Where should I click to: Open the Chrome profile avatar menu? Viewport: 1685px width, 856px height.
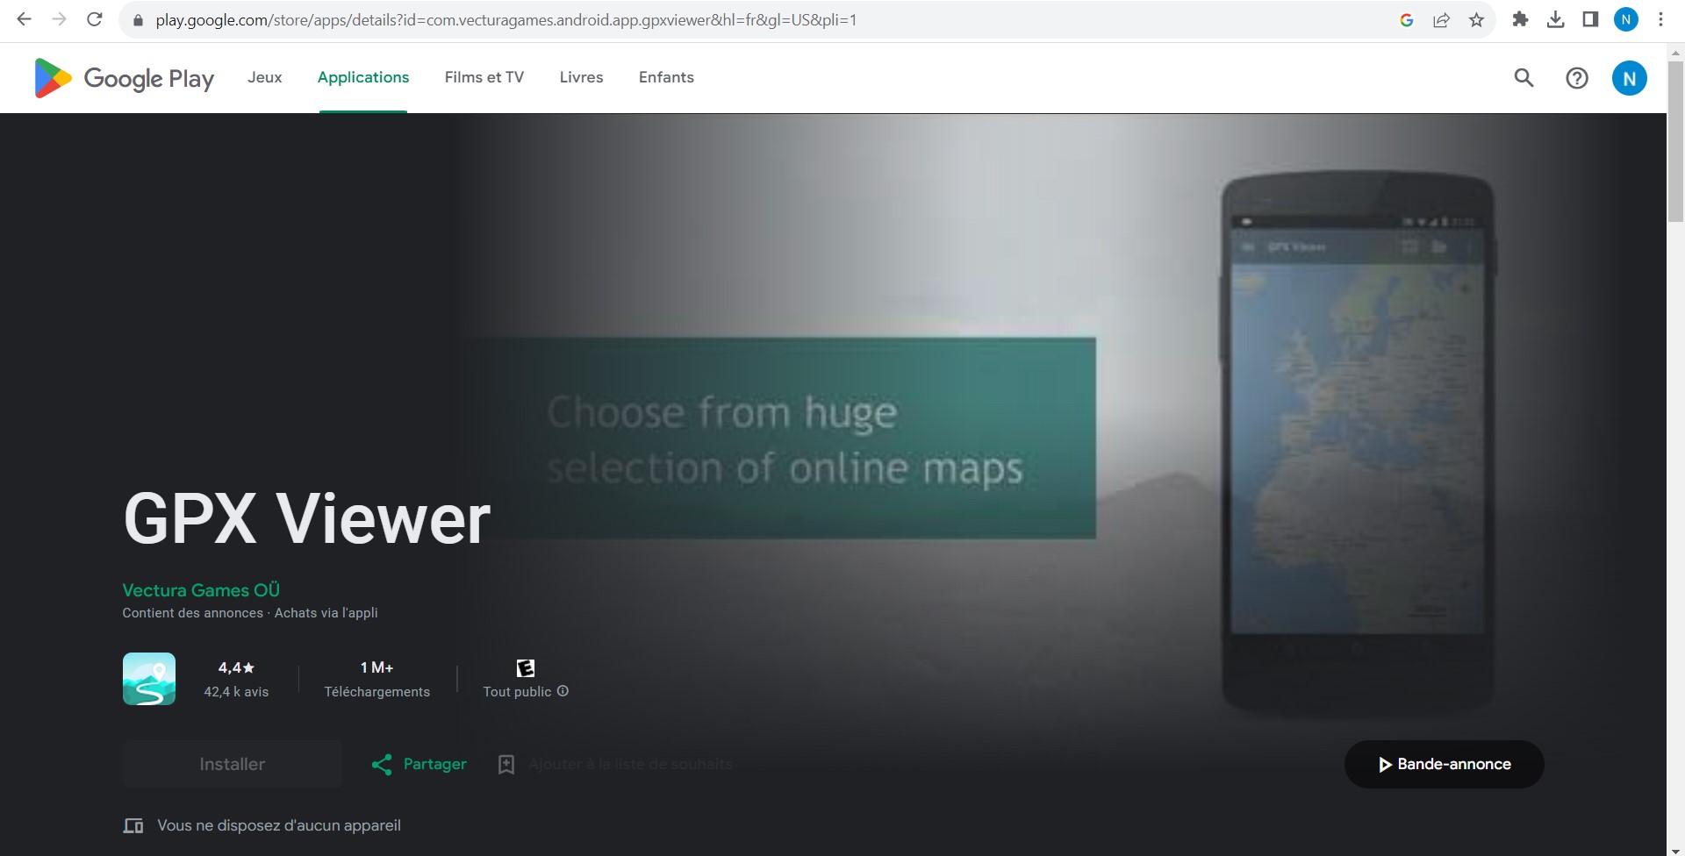tap(1625, 20)
